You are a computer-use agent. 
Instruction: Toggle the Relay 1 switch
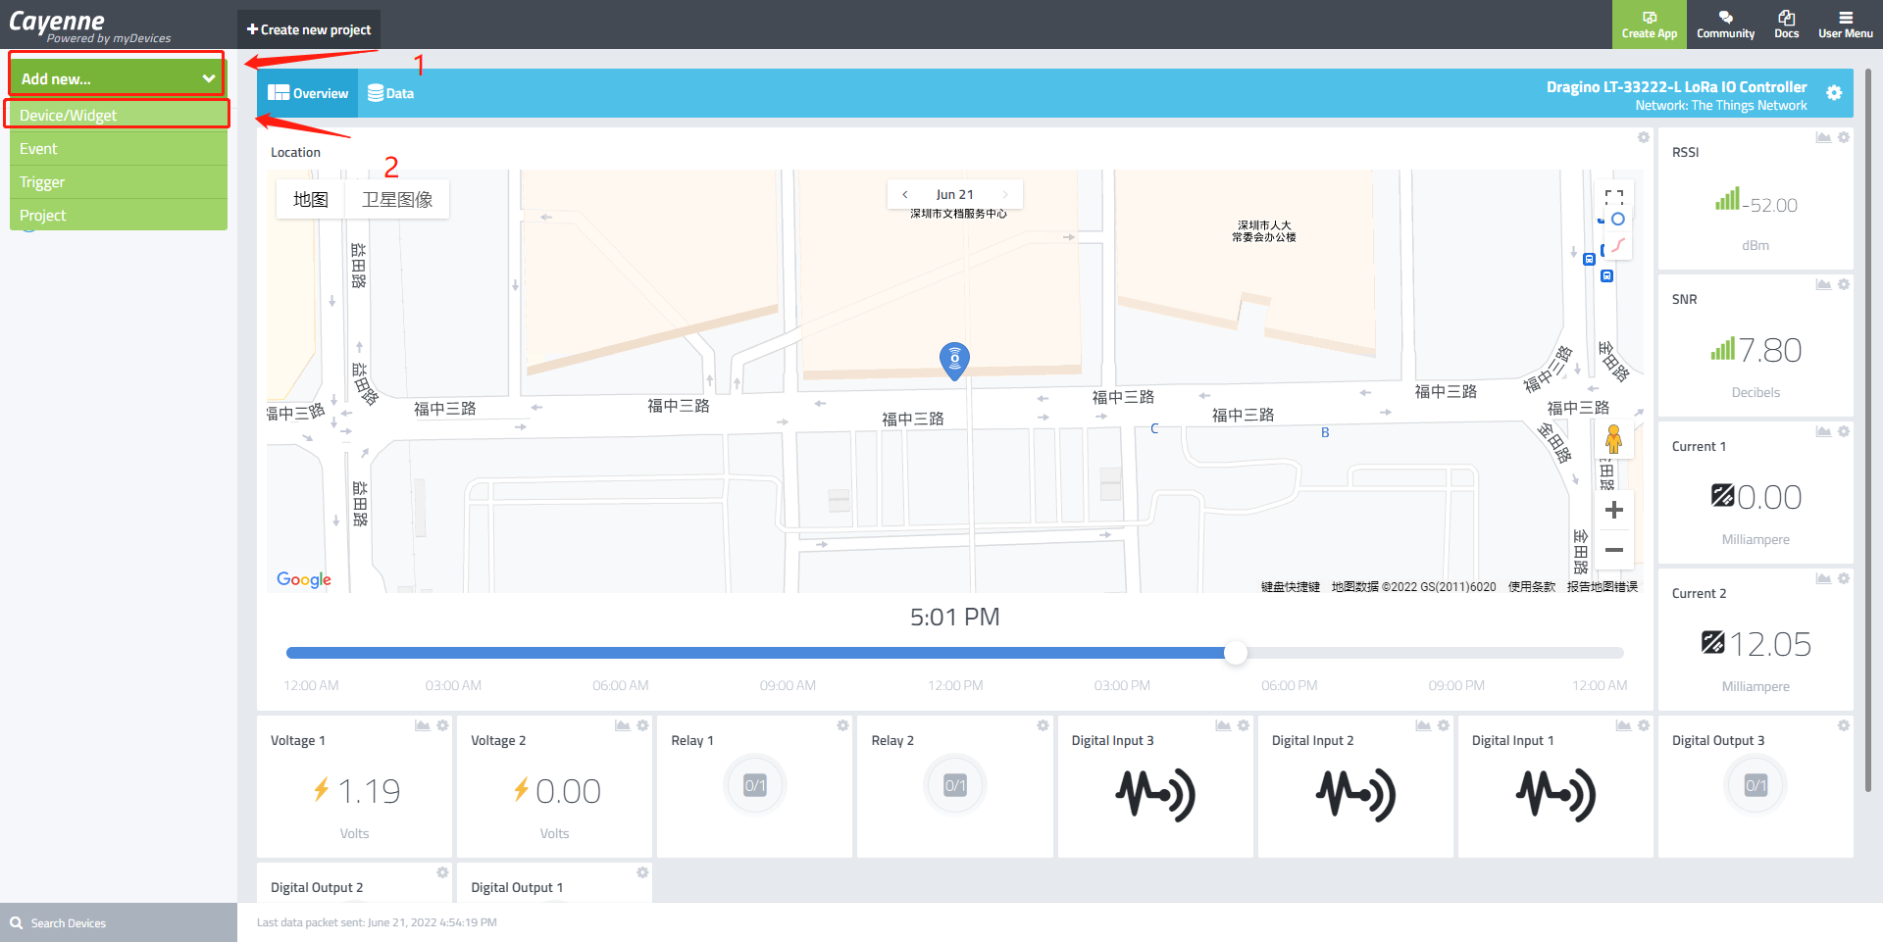pyautogui.click(x=755, y=785)
